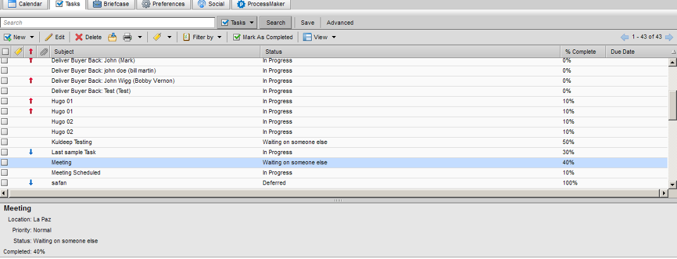Select checkbox next to safan task

(5, 183)
